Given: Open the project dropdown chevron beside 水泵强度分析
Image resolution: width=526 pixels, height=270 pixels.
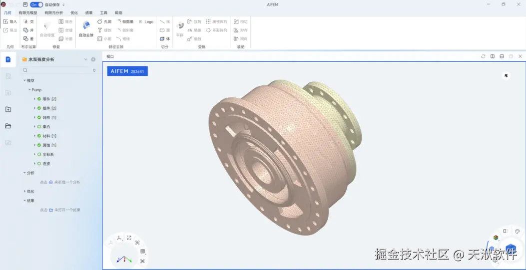Looking at the screenshot, I should tap(85, 59).
